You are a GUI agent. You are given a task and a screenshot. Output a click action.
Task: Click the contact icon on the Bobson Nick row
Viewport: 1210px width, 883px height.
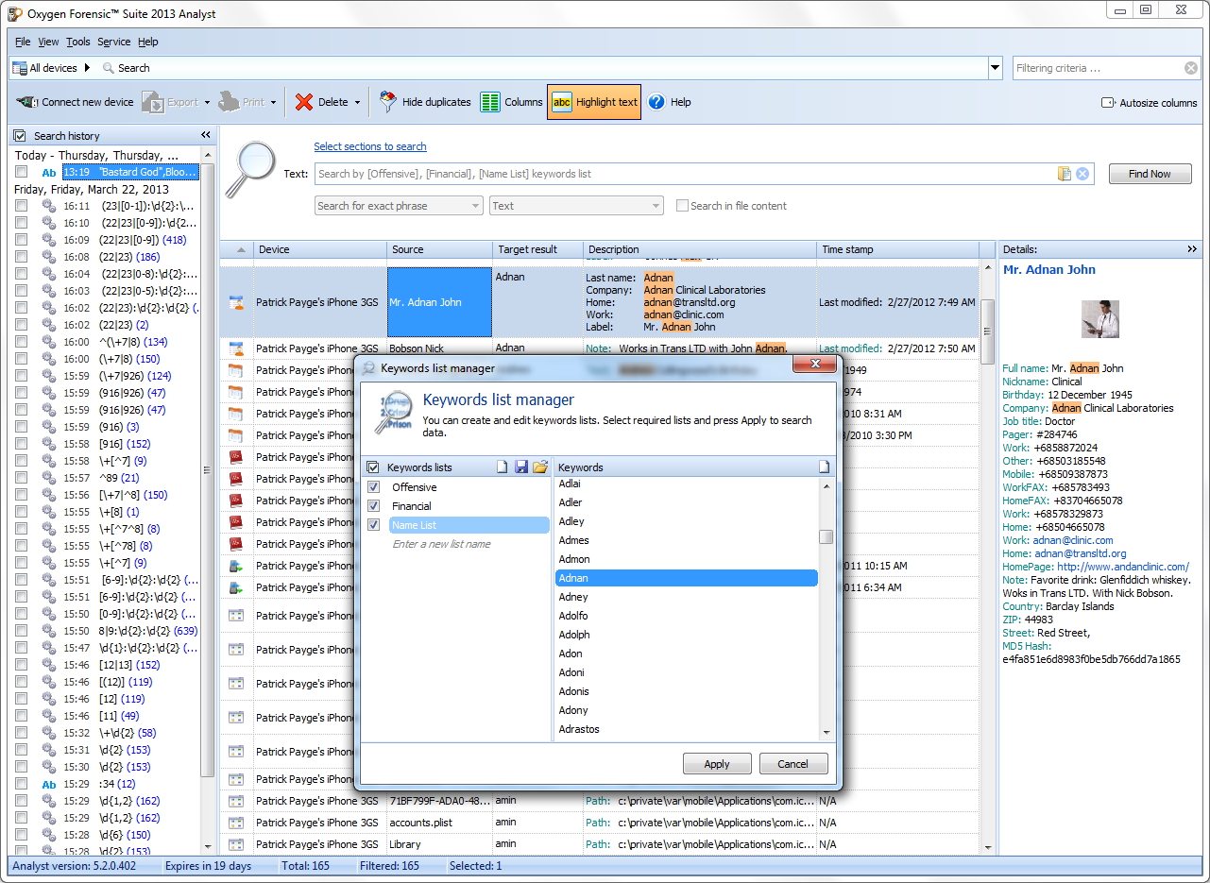(x=237, y=348)
